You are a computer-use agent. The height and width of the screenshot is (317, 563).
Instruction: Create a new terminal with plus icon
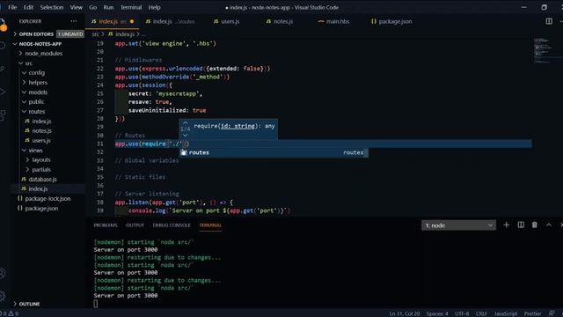507,225
